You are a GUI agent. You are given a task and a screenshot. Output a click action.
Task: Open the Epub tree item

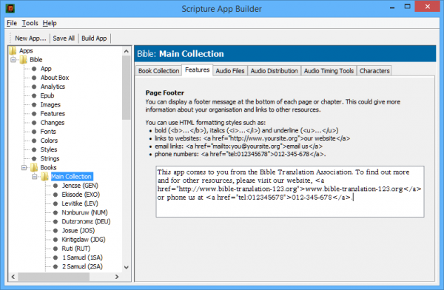(x=47, y=95)
